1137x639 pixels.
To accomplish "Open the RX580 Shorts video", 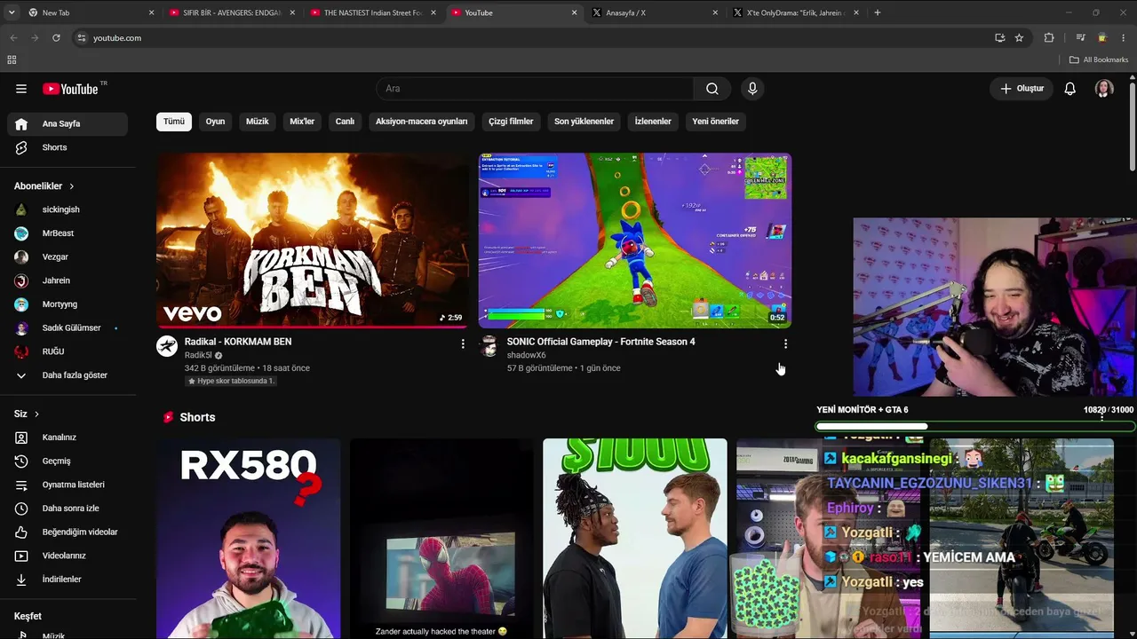I will tap(249, 539).
